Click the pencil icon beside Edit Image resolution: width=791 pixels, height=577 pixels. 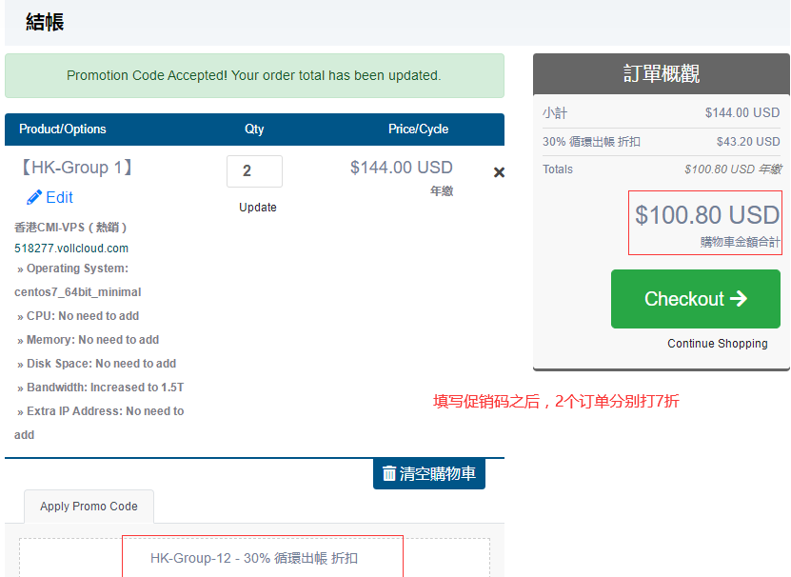34,197
